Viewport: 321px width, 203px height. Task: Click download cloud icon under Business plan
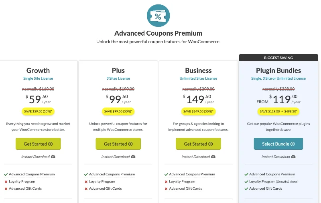213,157
